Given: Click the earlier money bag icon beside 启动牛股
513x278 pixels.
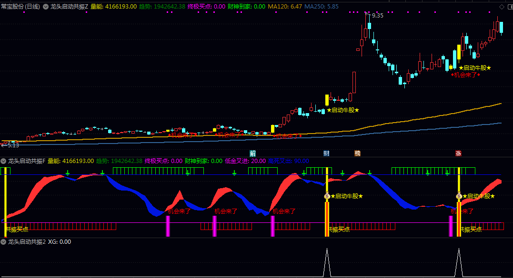Looking at the screenshot, I should (x=327, y=196).
